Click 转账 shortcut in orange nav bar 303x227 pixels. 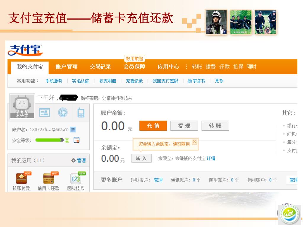pos(197,67)
